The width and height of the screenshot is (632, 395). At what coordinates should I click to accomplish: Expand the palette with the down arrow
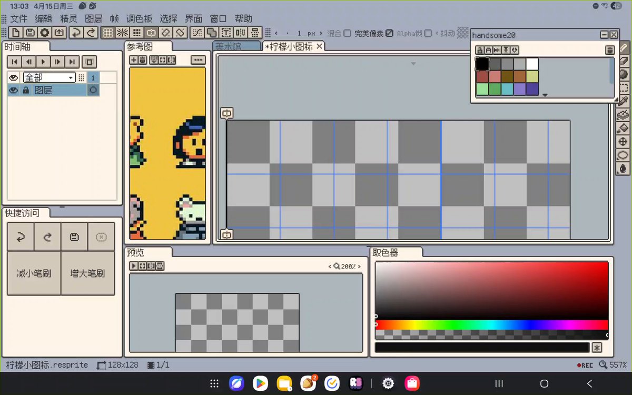pos(545,95)
